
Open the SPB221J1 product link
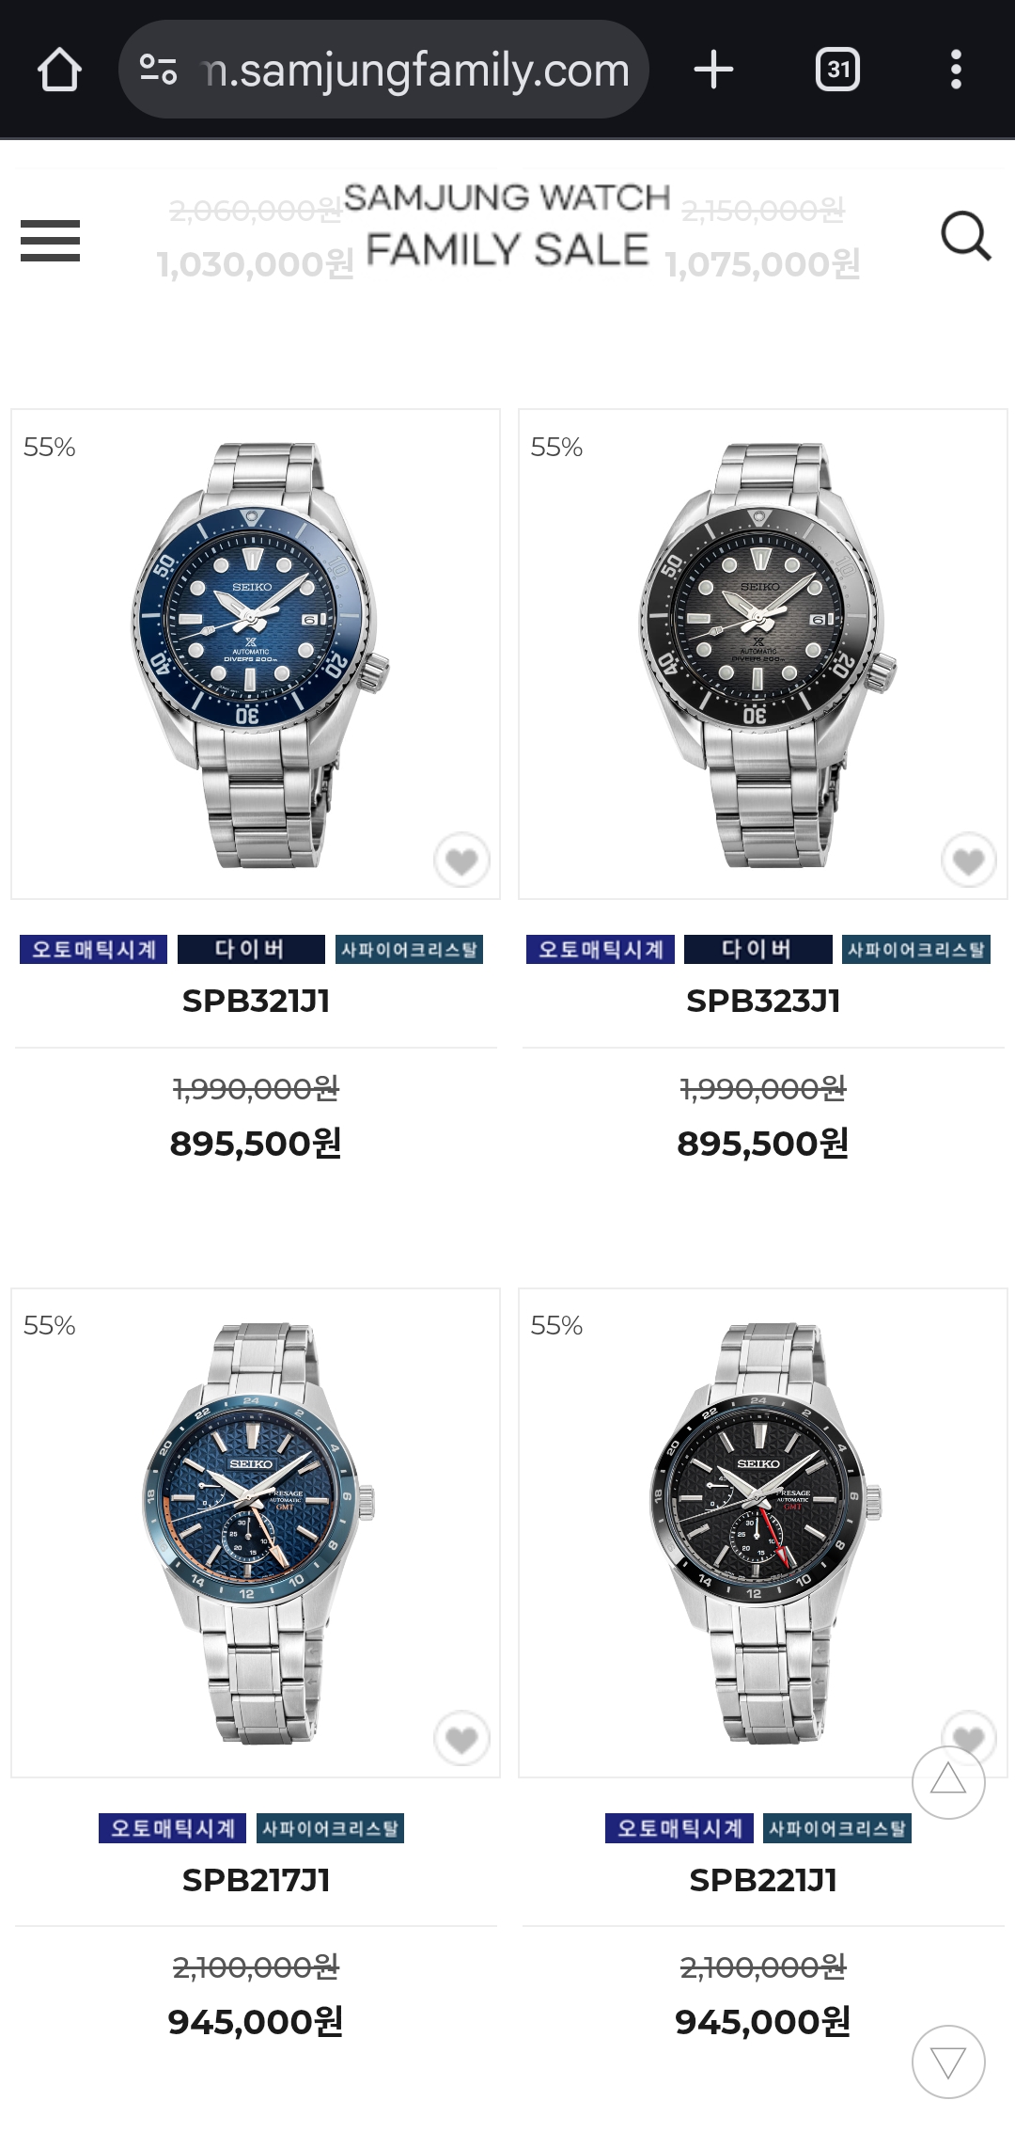click(x=763, y=1879)
